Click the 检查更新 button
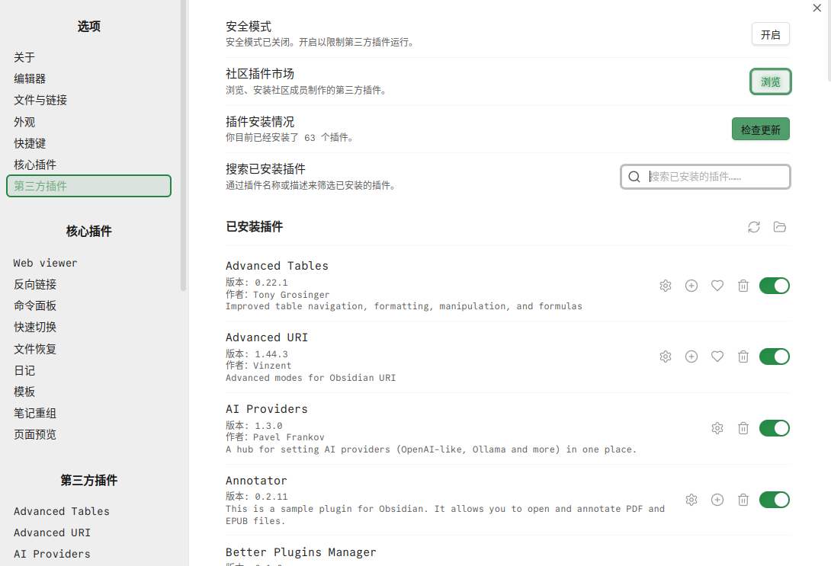Image resolution: width=831 pixels, height=566 pixels. pyautogui.click(x=760, y=130)
